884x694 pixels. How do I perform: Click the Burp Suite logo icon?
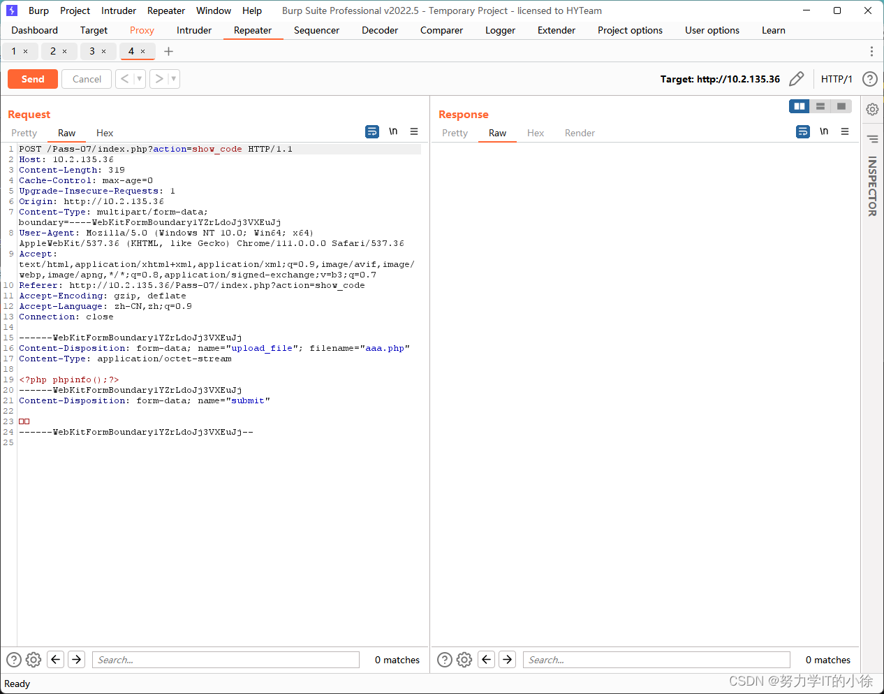coord(11,10)
